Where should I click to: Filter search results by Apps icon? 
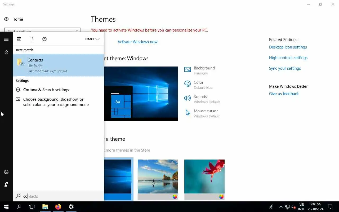19,39
